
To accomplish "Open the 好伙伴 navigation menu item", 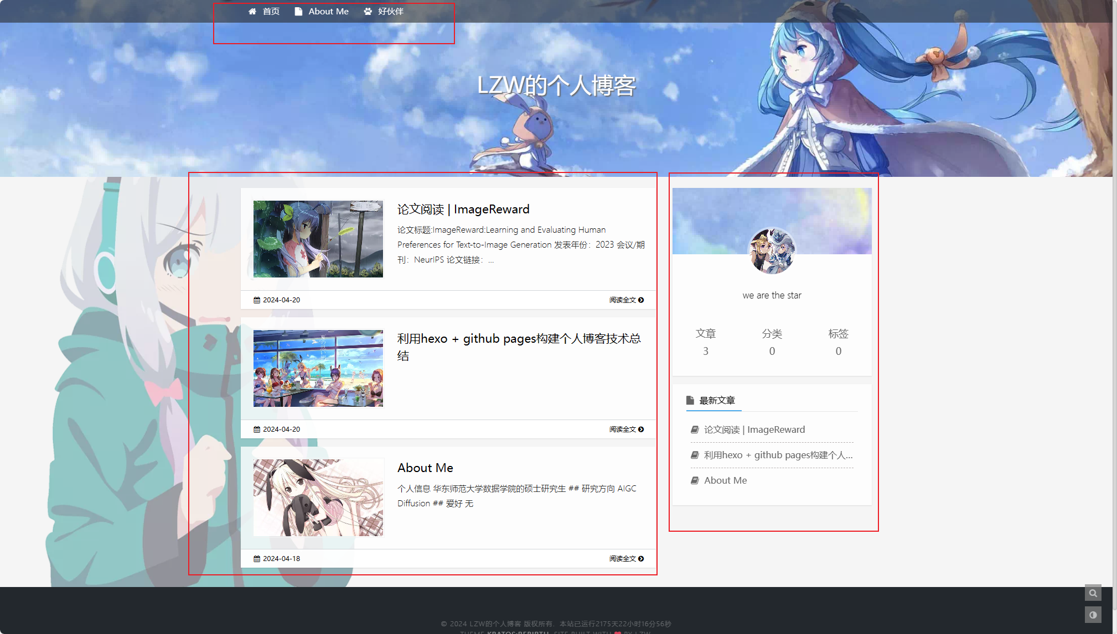I will click(x=390, y=12).
